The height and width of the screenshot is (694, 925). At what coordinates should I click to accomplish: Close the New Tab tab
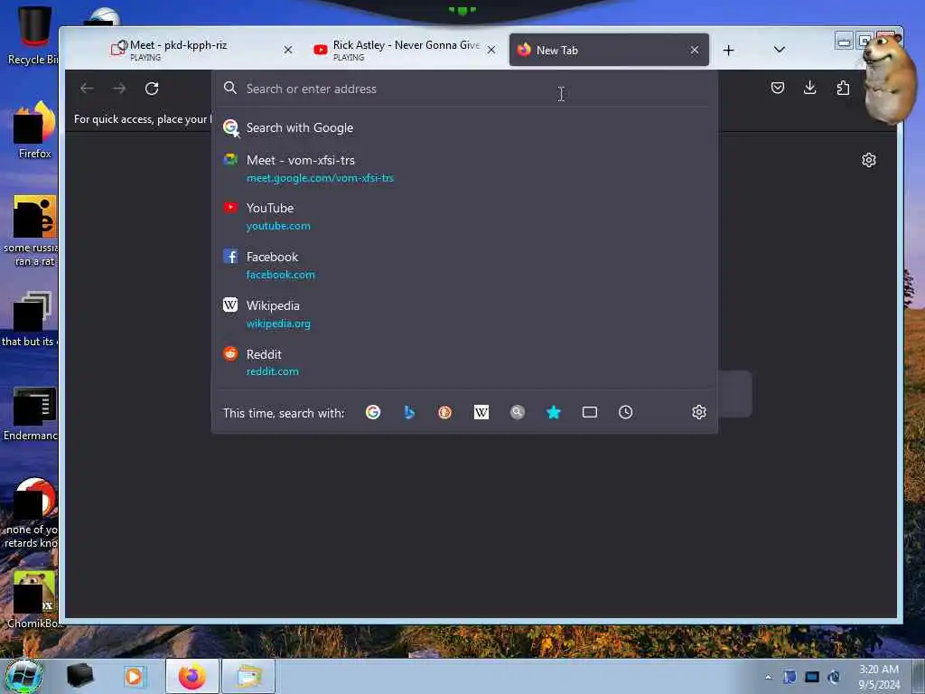pyautogui.click(x=695, y=51)
